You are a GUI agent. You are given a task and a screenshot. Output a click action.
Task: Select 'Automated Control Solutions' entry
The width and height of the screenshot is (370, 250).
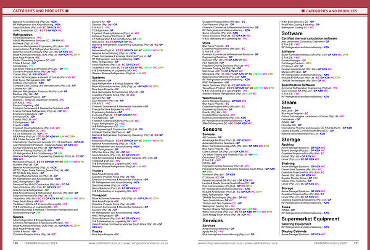221,143
